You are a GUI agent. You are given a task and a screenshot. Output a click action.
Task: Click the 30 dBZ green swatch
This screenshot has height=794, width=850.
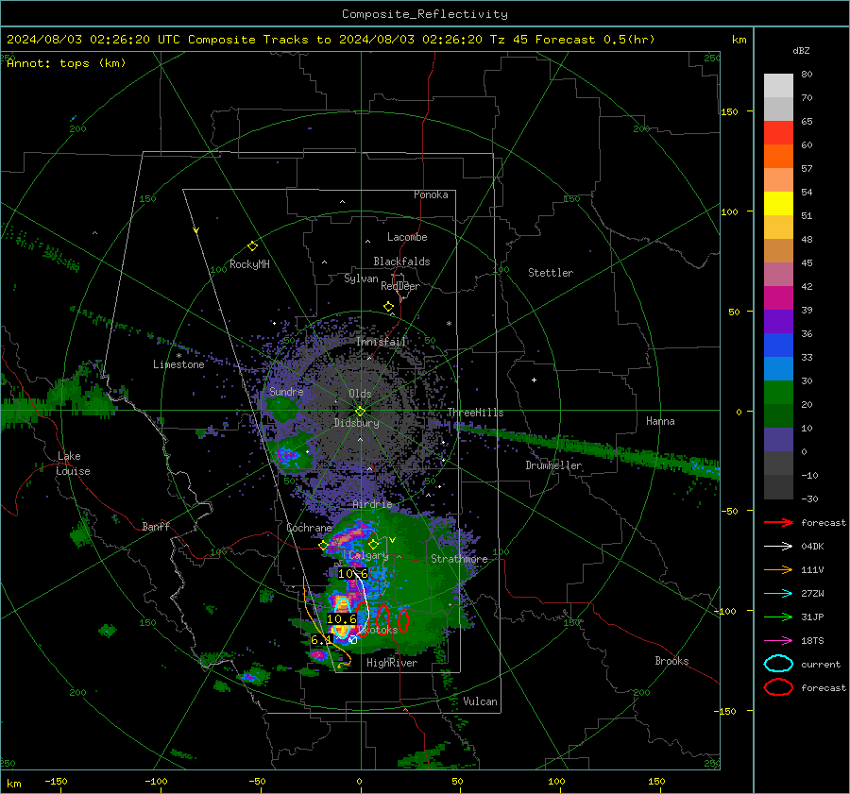778,392
